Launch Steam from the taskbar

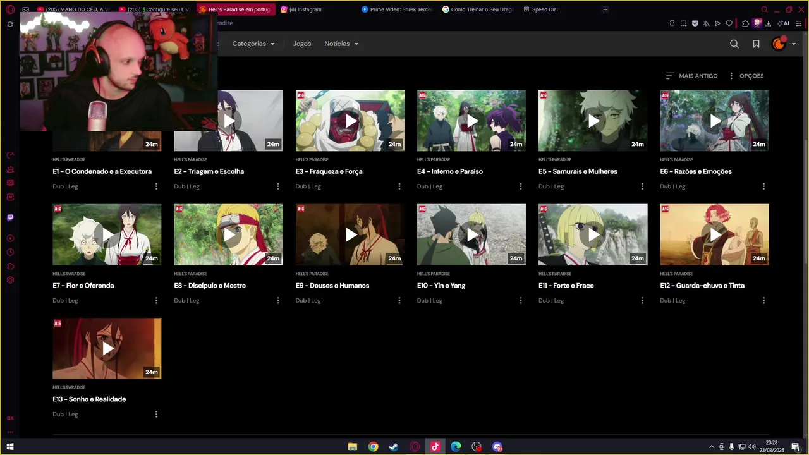pyautogui.click(x=394, y=447)
